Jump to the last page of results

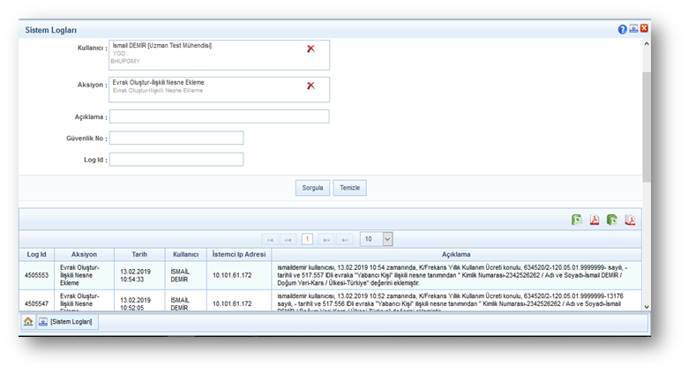pos(345,239)
